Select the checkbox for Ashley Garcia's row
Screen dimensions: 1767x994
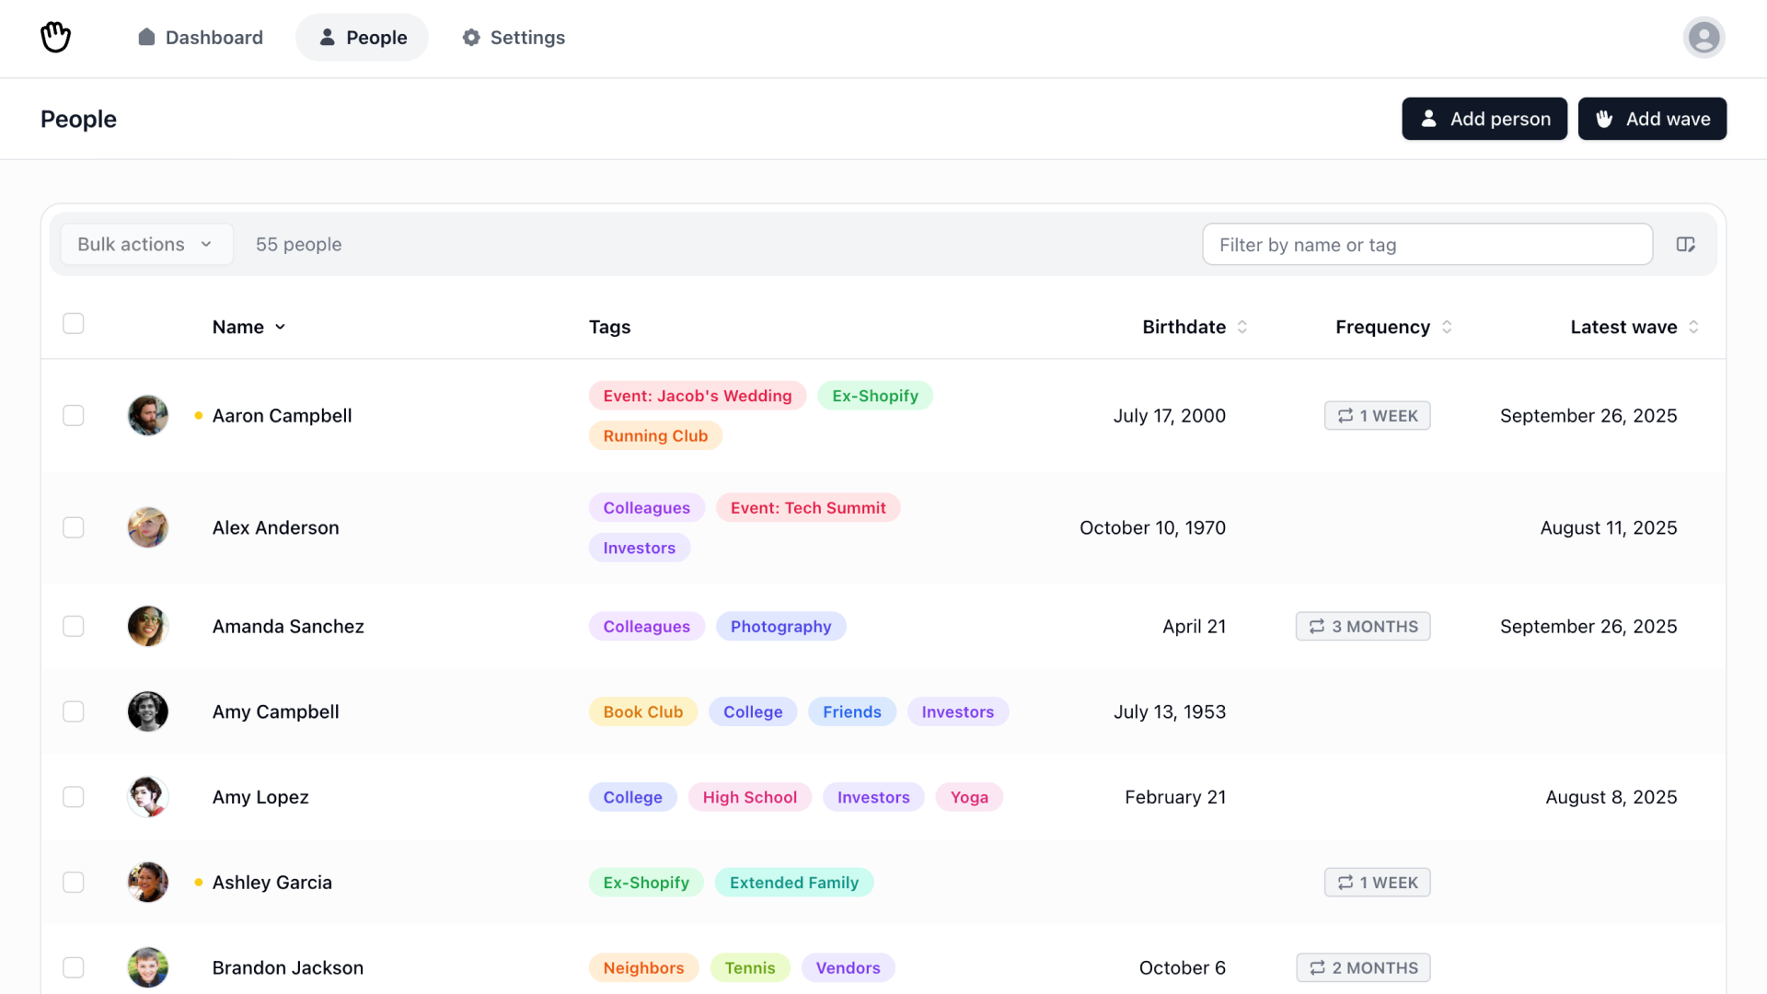(73, 882)
